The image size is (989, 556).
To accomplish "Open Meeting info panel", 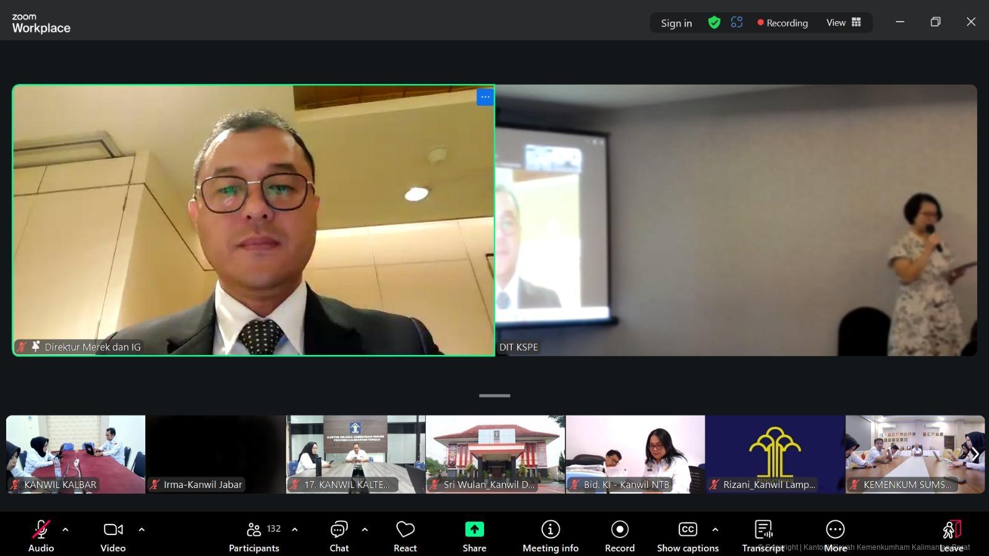I will click(x=550, y=536).
